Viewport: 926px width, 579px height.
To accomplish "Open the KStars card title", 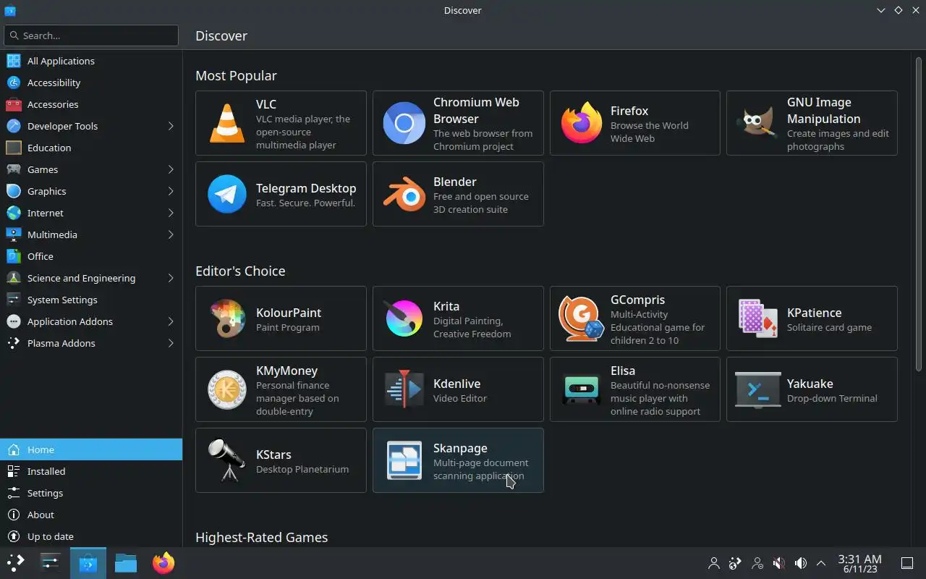I will point(273,455).
